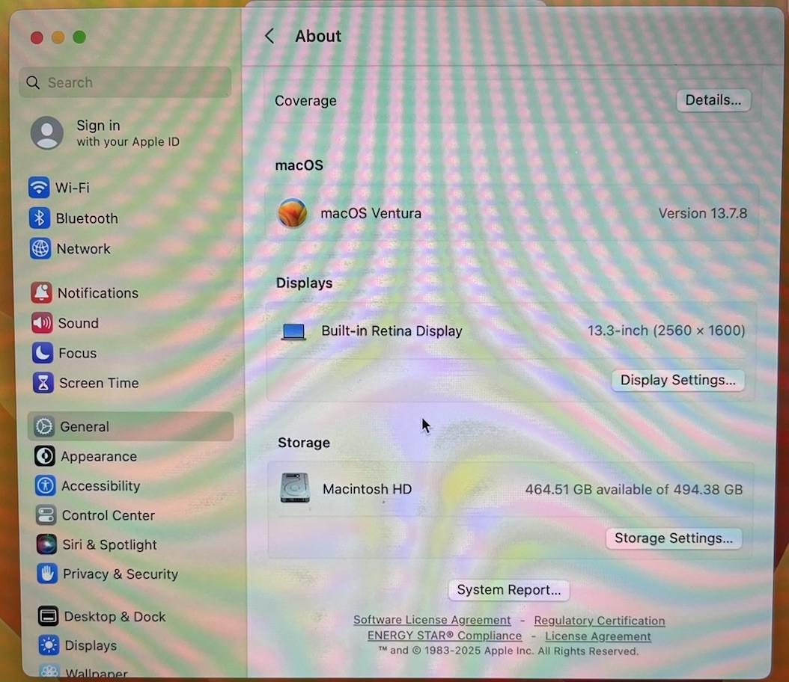Click the Desktop & Dock icon
This screenshot has width=789, height=682.
coord(48,615)
